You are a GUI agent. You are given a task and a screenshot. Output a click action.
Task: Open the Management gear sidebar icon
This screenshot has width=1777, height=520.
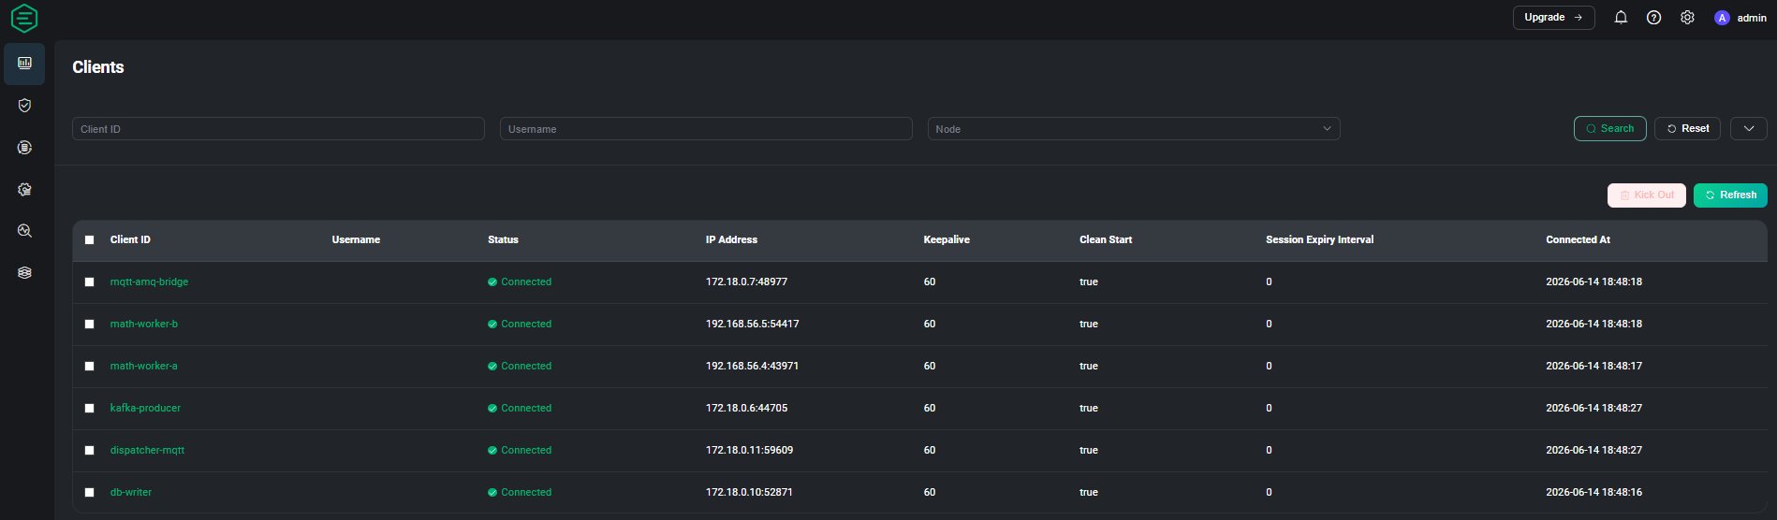(24, 190)
